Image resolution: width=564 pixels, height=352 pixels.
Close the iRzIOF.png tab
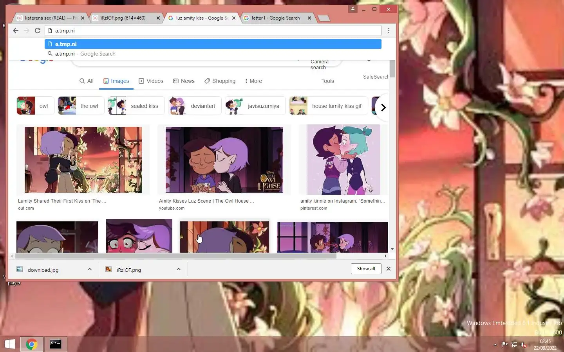[158, 18]
